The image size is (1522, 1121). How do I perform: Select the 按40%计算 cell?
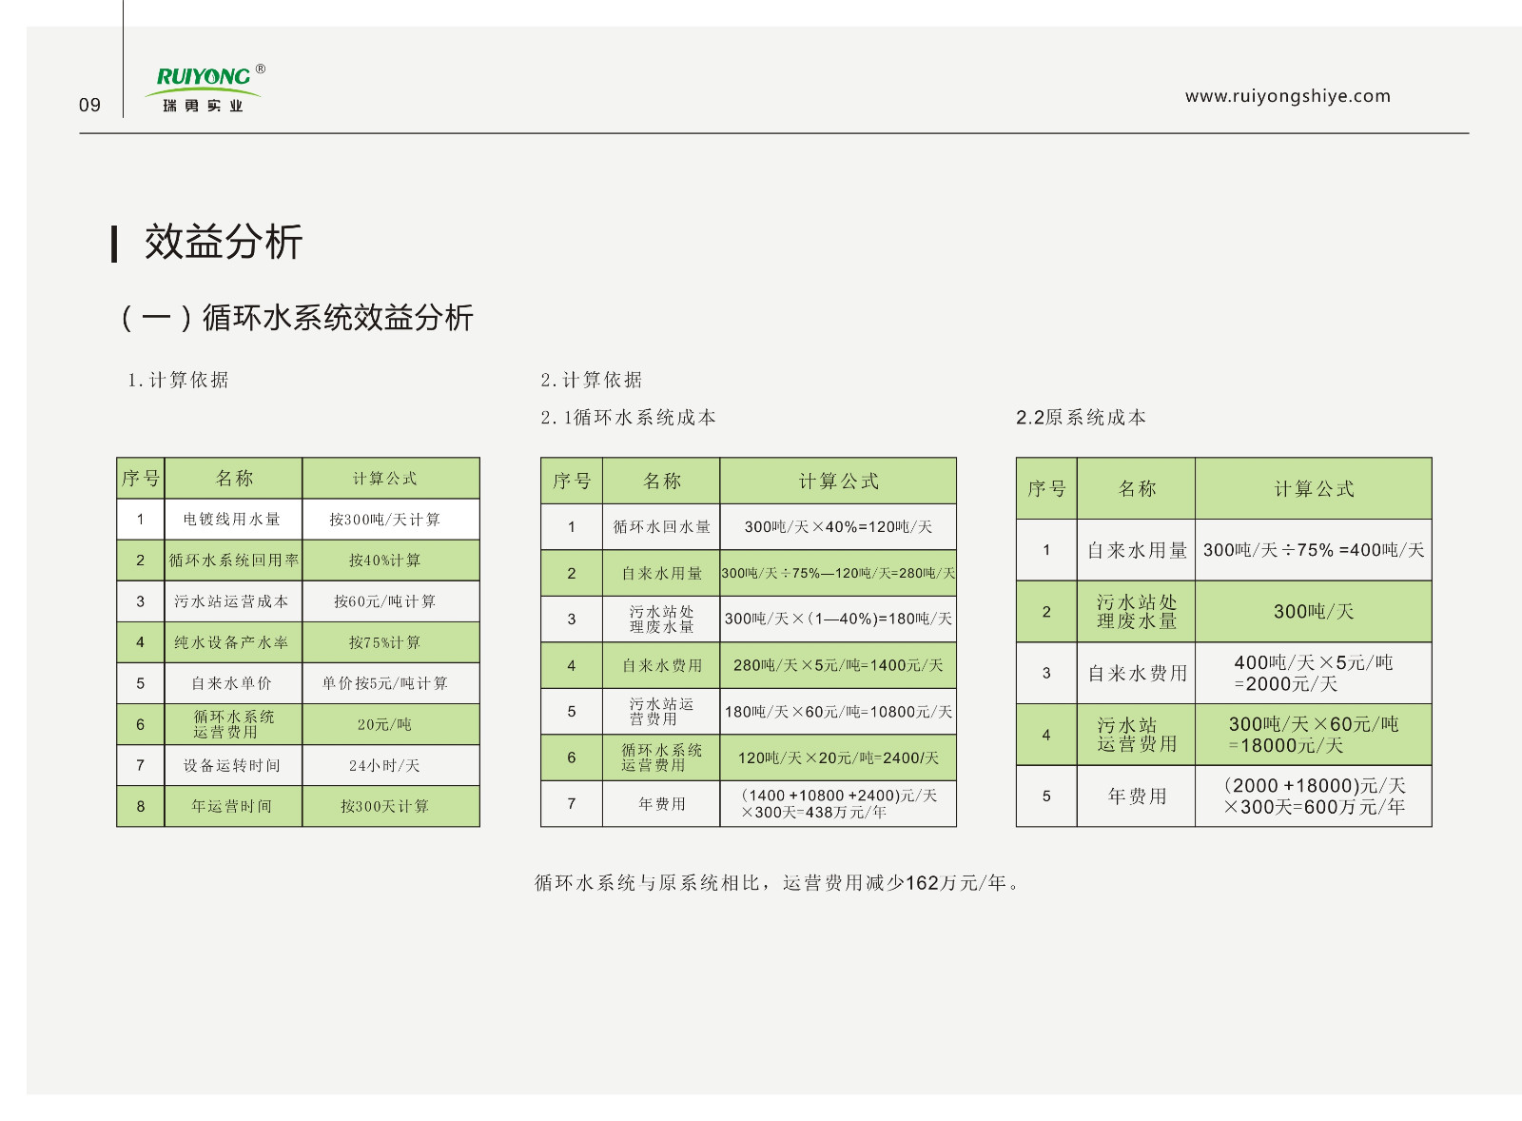coord(391,560)
